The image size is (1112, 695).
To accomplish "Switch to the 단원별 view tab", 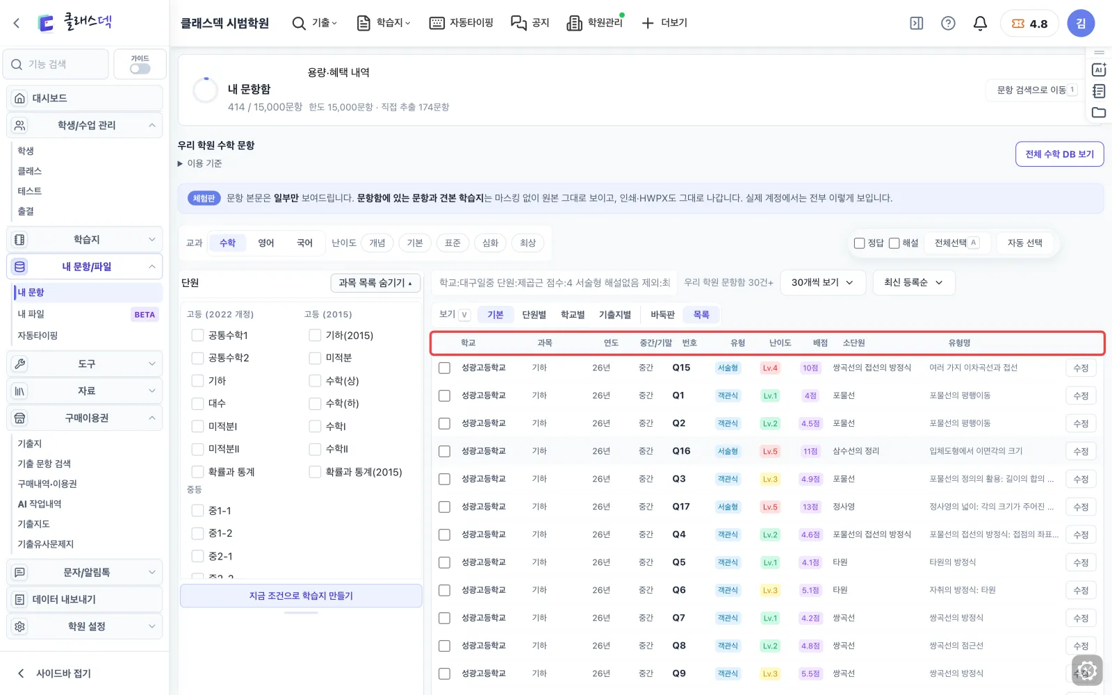I will [x=534, y=315].
